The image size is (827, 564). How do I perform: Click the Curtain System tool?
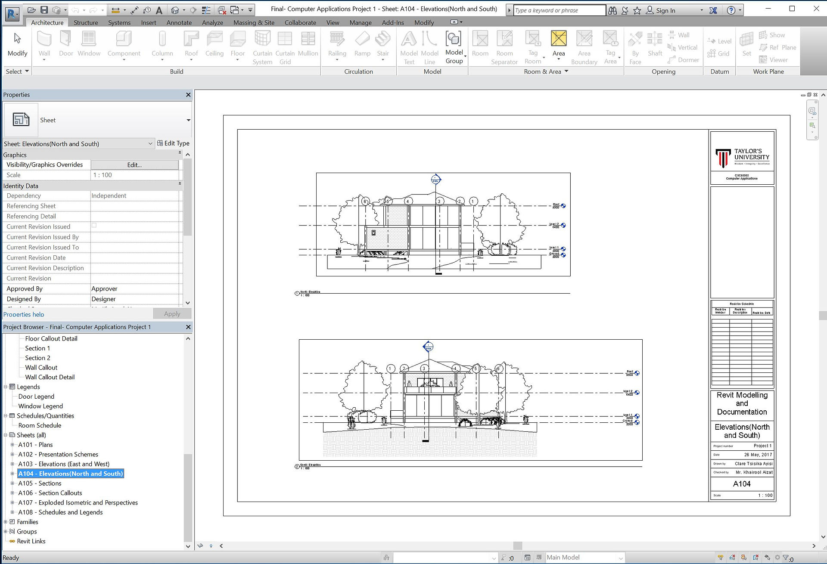coord(262,47)
